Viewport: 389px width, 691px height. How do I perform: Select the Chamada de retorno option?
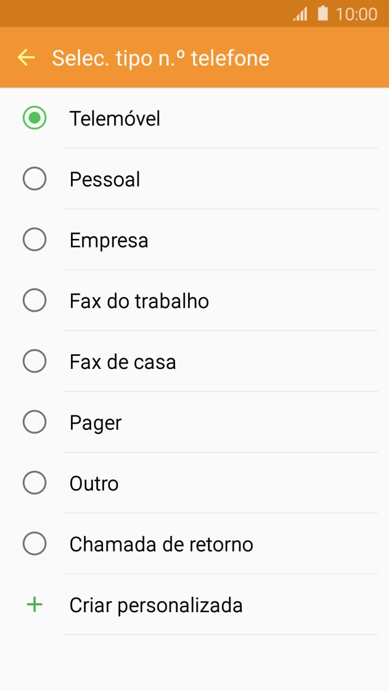point(35,544)
